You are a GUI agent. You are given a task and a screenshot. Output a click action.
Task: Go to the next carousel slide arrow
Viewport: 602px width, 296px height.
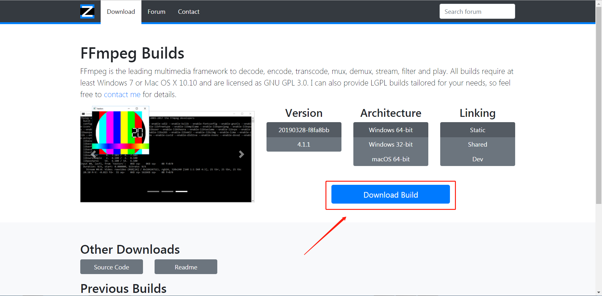(x=241, y=154)
